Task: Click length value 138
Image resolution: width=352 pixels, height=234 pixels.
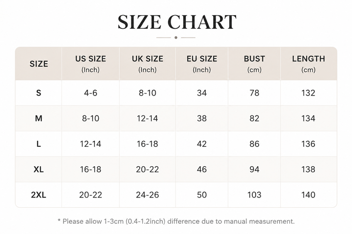Action: (x=308, y=169)
